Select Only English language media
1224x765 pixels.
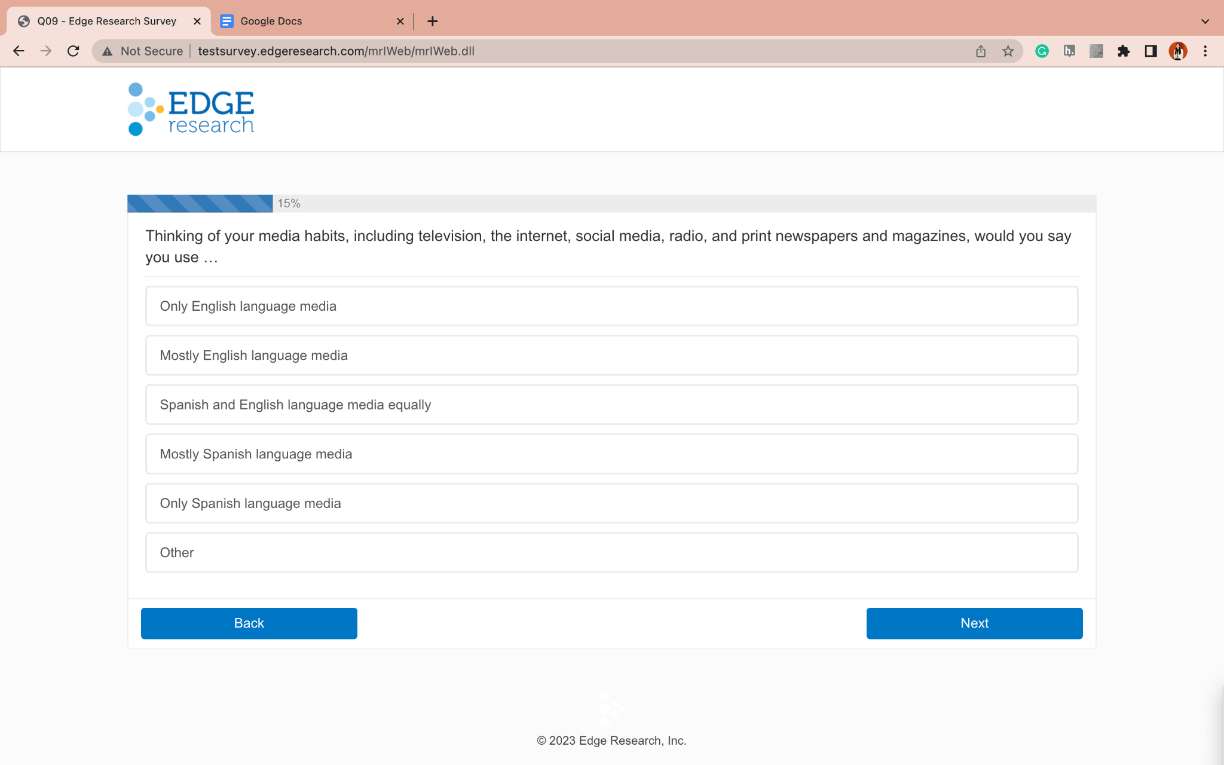coord(611,306)
